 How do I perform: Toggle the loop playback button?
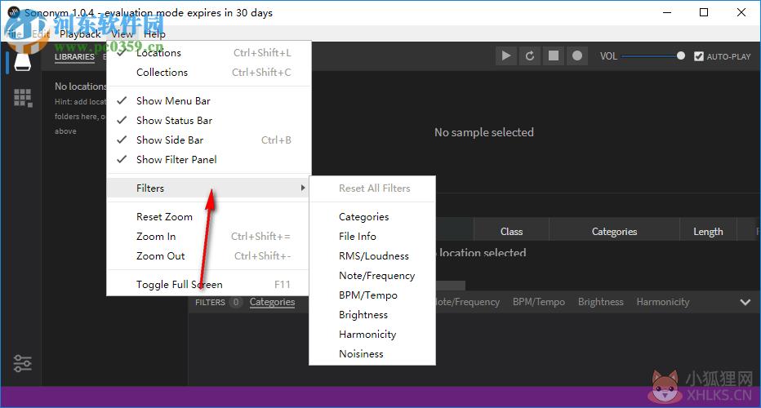pyautogui.click(x=529, y=55)
